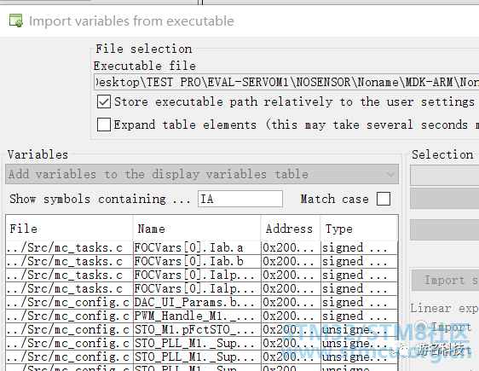Image resolution: width=479 pixels, height=371 pixels.
Task: Open the Add variables to display table dropdown
Action: pyautogui.click(x=202, y=174)
